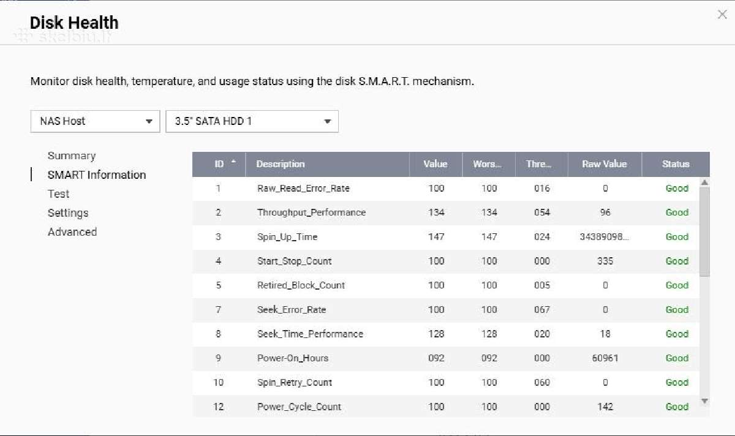Click raw value 142 for Power_Cycle_Count
This screenshot has height=436, width=735.
click(605, 407)
